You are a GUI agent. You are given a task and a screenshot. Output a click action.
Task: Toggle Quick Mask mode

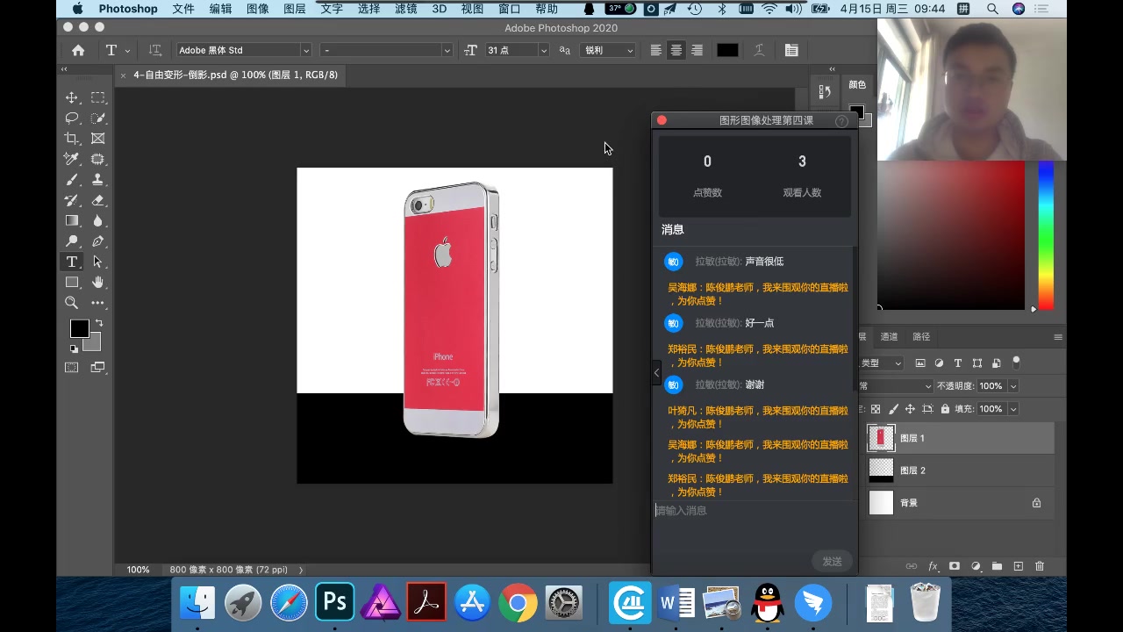(72, 367)
